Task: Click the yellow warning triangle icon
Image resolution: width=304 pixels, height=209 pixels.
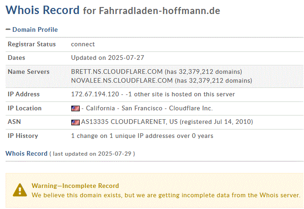Action: [x=20, y=190]
